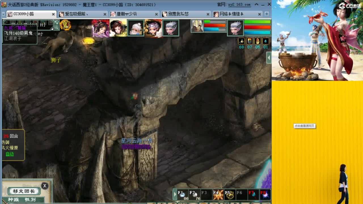Select the 别惹我%怒 tab
Screen dimensions: 363x204
click(x=186, y=14)
